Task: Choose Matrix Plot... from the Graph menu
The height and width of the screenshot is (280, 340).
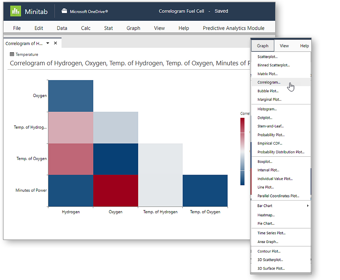Action: click(281, 74)
